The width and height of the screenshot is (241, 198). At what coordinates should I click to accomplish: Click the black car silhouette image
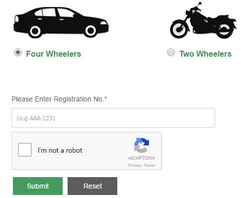pyautogui.click(x=61, y=23)
